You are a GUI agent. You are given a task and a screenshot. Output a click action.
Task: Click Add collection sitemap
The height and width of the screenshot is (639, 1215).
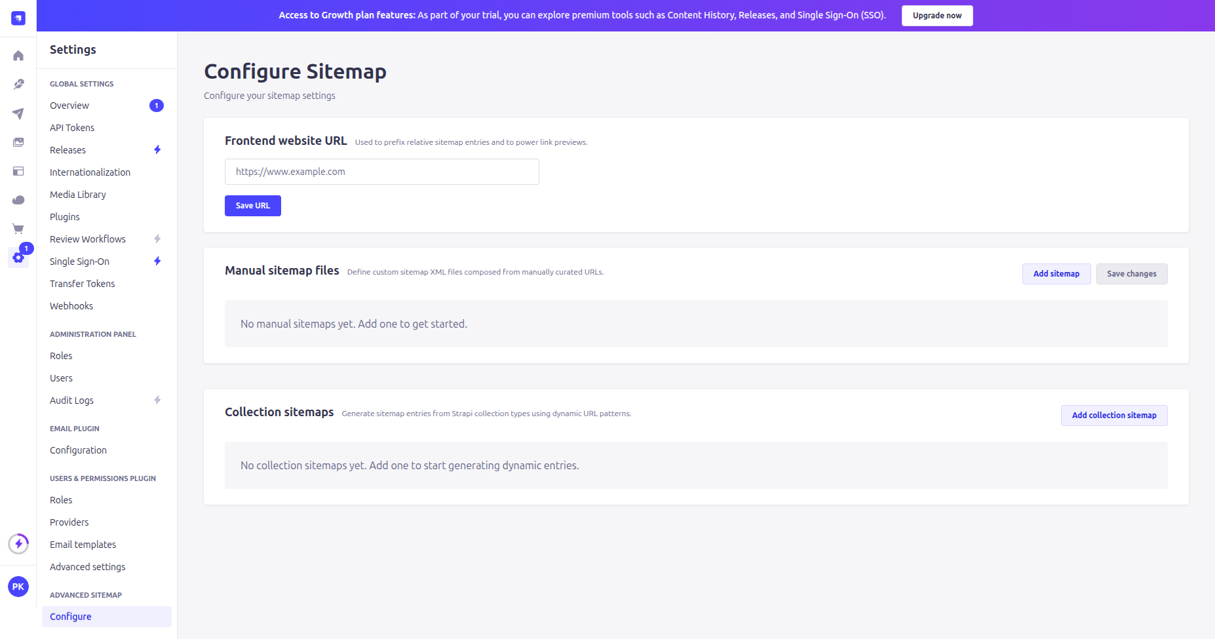click(1113, 415)
